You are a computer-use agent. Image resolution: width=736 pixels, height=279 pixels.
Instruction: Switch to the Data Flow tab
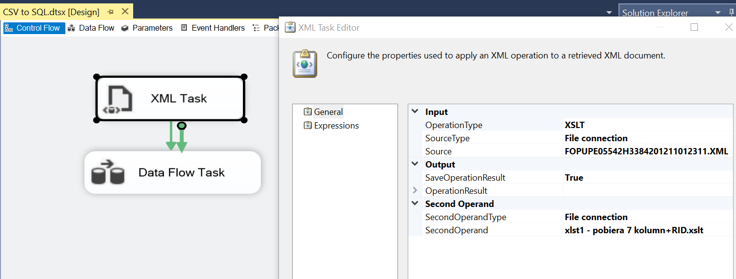[91, 28]
